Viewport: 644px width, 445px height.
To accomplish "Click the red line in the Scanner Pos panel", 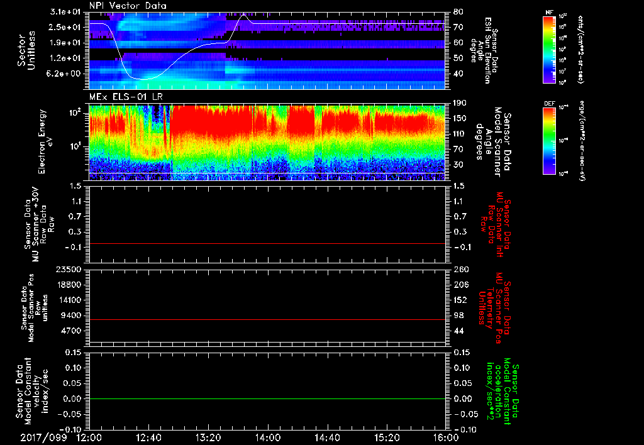I will pos(267,319).
